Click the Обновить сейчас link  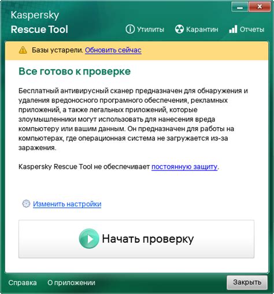coord(113,50)
